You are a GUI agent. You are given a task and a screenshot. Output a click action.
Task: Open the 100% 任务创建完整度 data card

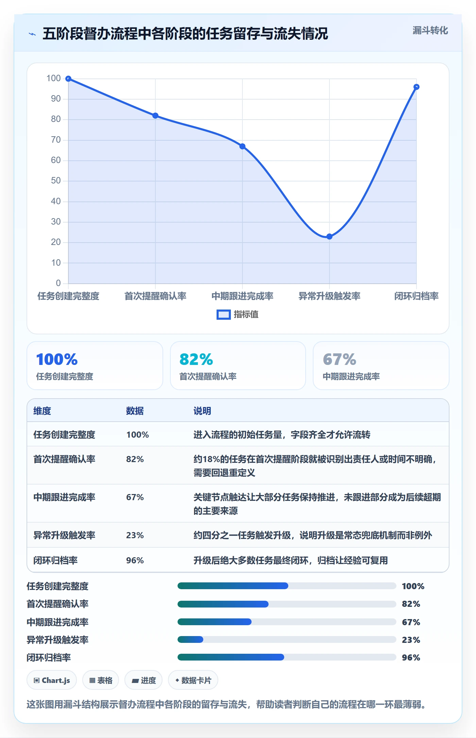[x=95, y=366]
